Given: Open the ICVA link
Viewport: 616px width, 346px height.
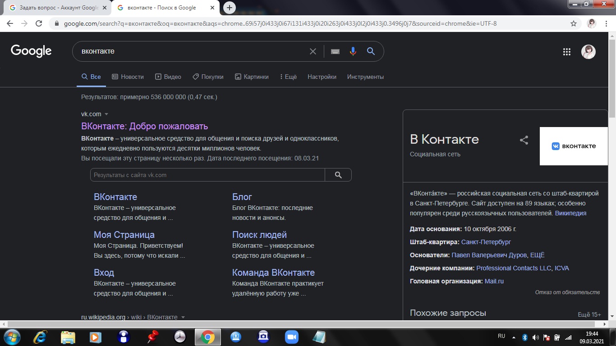Looking at the screenshot, I should [562, 268].
